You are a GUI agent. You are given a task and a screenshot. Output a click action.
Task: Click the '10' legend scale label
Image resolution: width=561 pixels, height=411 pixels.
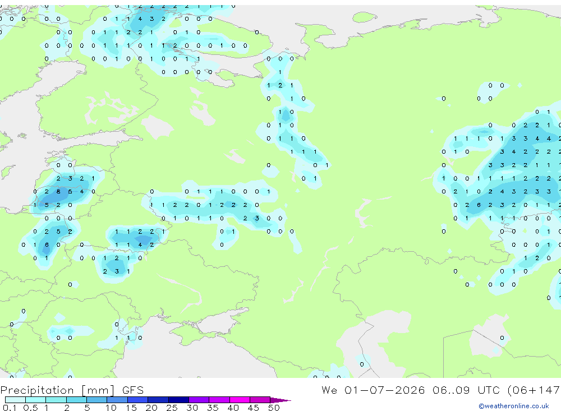click(111, 408)
